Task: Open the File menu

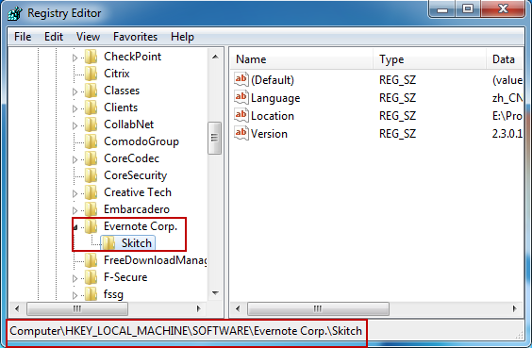Action: pos(23,37)
